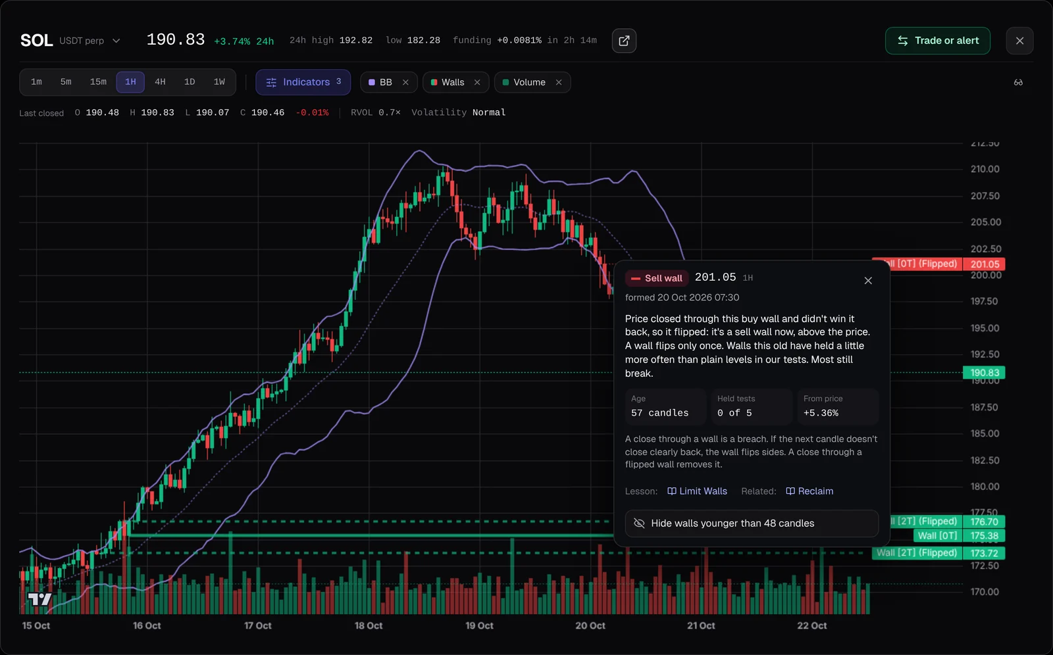The width and height of the screenshot is (1053, 655).
Task: Switch to the 15m timeframe
Action: tap(98, 82)
